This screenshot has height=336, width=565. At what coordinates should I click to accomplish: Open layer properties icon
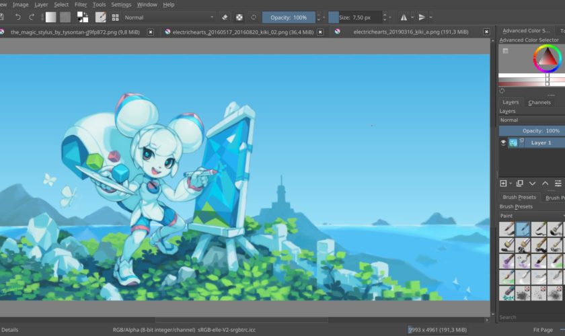(558, 183)
